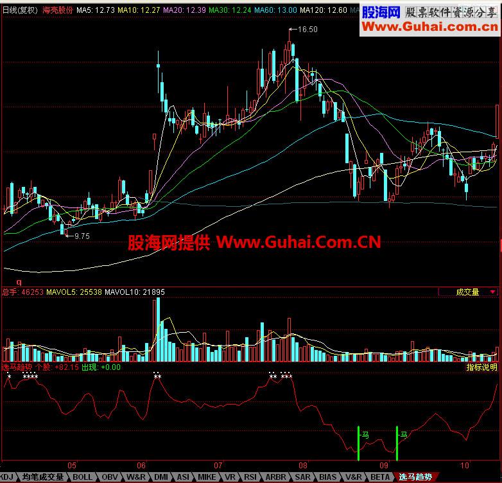
Task: Click the 16.50 high price label
Action: pos(307,30)
